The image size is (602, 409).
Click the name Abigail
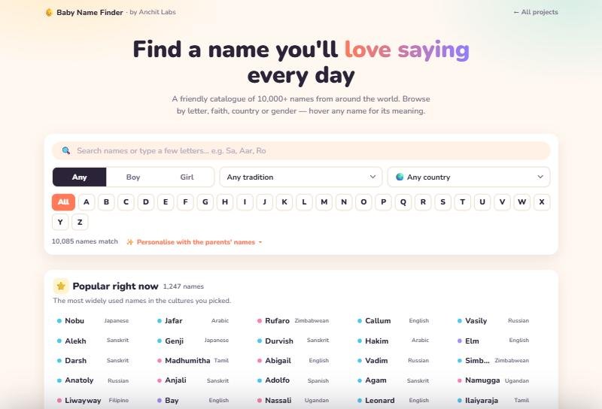pyautogui.click(x=278, y=361)
